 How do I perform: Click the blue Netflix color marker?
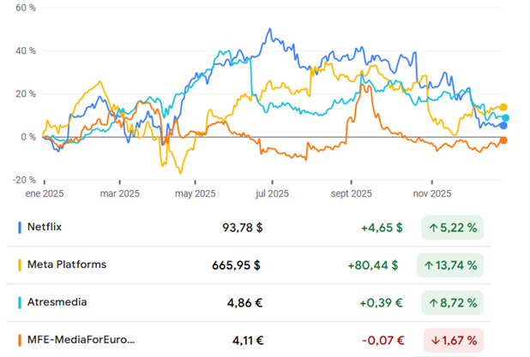click(x=20, y=227)
